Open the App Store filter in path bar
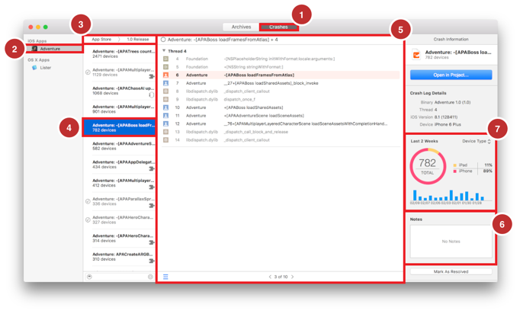The height and width of the screenshot is (314, 520). (x=101, y=39)
